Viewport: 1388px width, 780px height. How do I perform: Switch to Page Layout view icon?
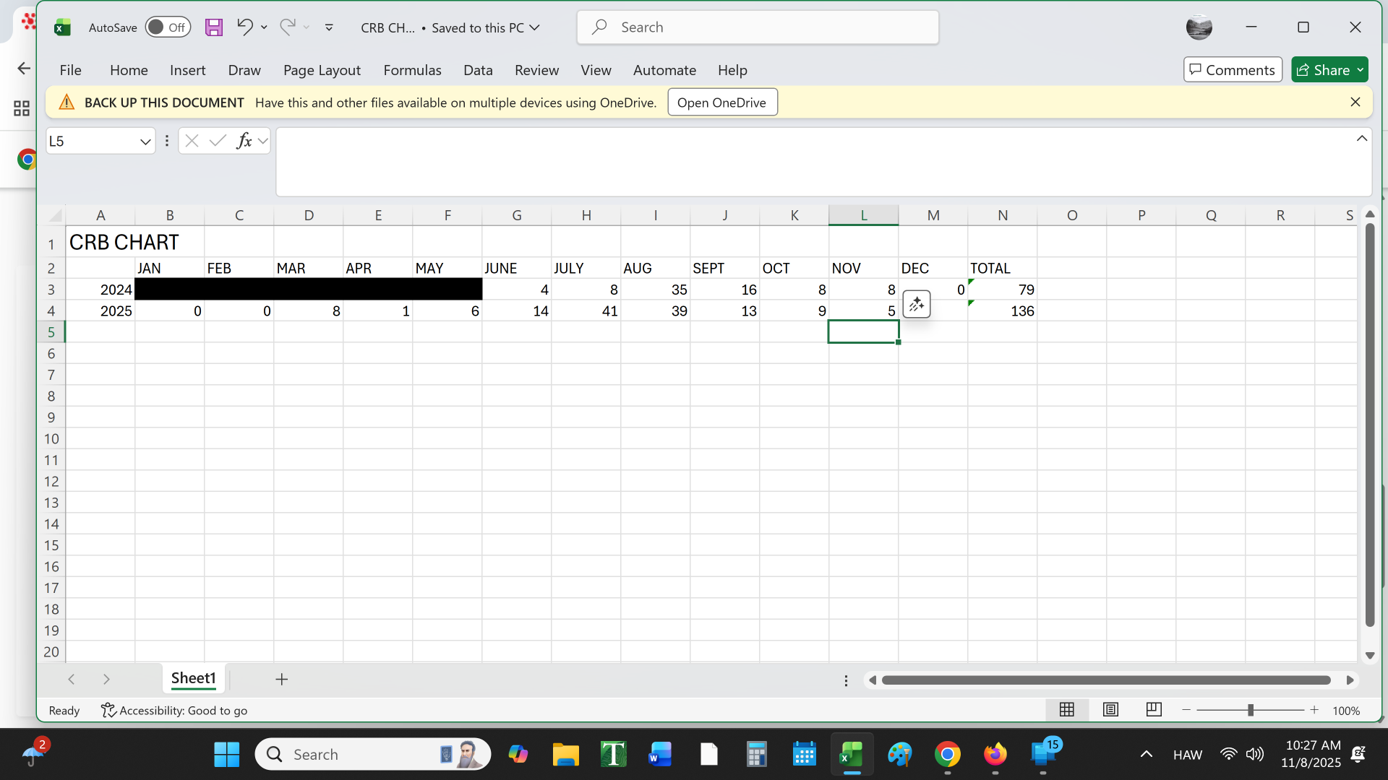pos(1110,710)
